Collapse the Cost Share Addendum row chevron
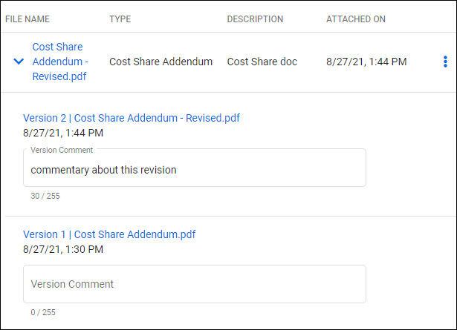The height and width of the screenshot is (330, 457). point(19,62)
